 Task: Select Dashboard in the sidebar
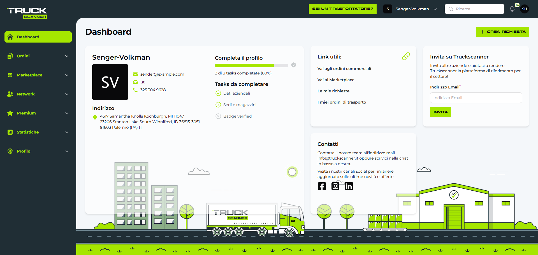pos(38,37)
